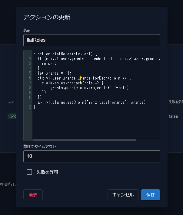
Task: Click the line 'ctx.v1.user.grants.grants.forEach(claim => {'
Action: point(84,78)
